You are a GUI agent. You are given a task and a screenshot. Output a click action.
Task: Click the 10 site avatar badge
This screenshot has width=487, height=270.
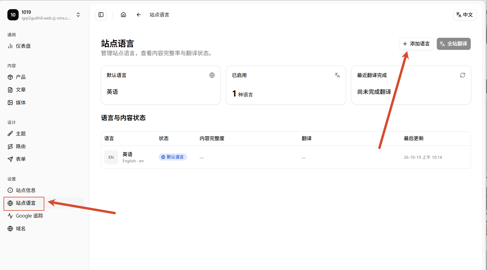[13, 15]
